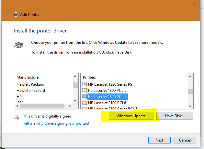Click Manufacturer list scroll down arrow
Viewport: 204px width, 149px height.
tap(75, 101)
